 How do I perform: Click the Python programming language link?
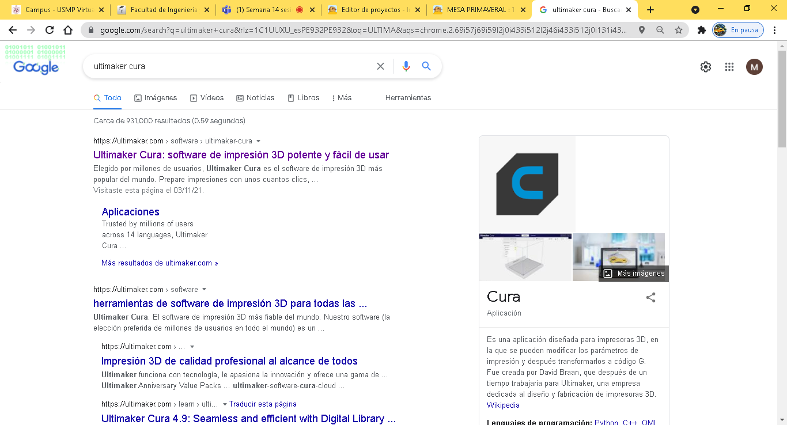tap(607, 422)
